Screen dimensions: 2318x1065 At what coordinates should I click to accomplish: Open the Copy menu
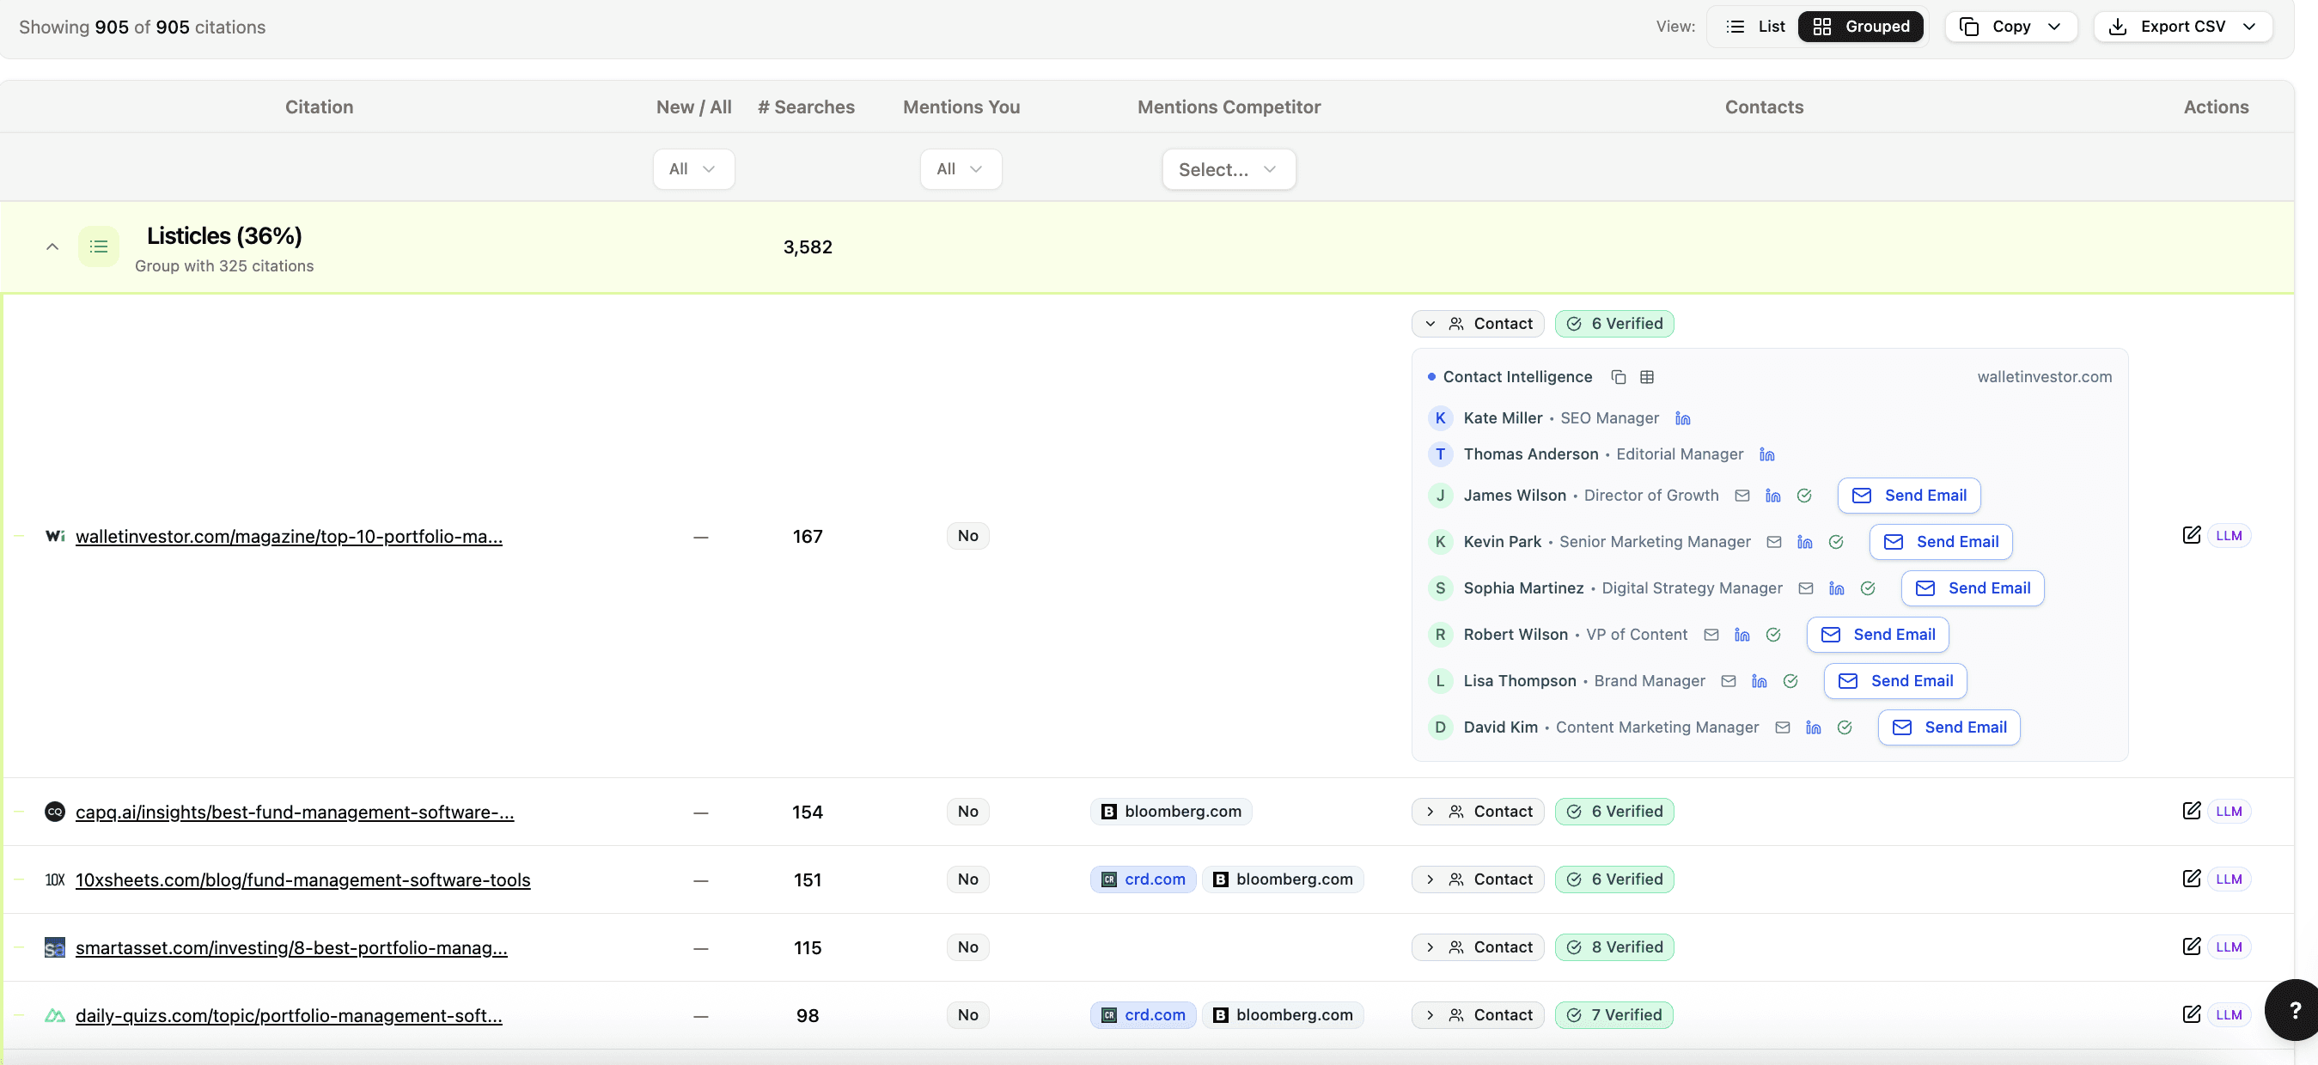point(2010,26)
